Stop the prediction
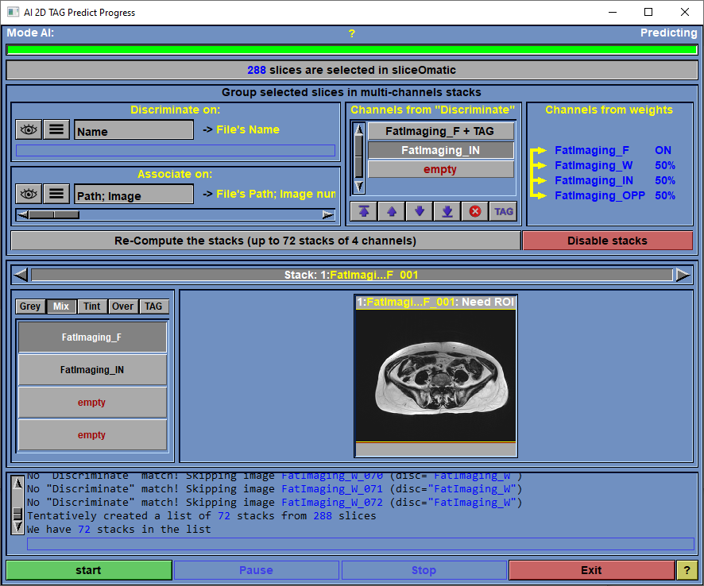The width and height of the screenshot is (704, 586). pos(424,570)
